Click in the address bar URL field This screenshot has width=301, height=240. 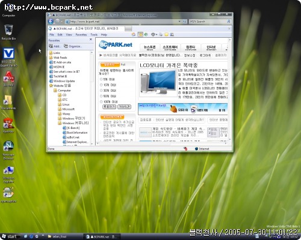click(x=122, y=22)
